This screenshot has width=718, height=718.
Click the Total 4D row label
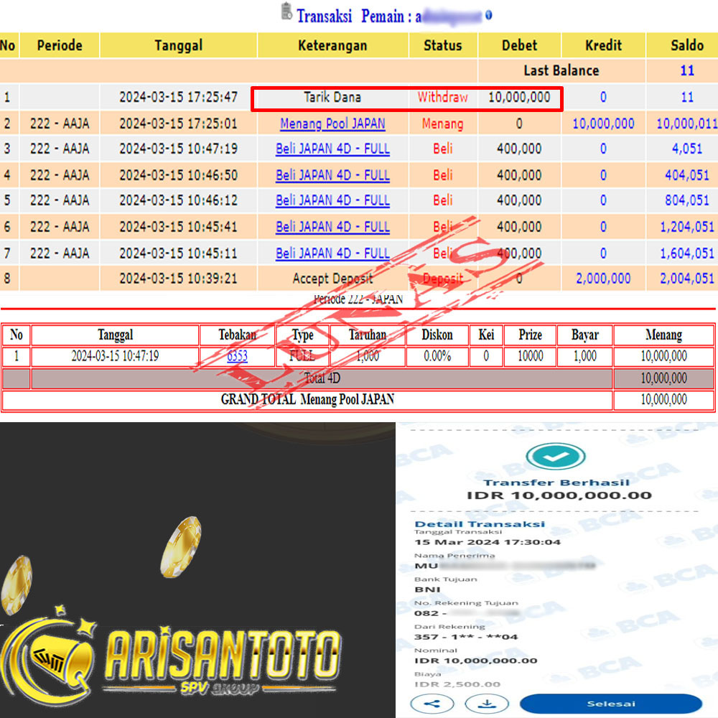322,378
